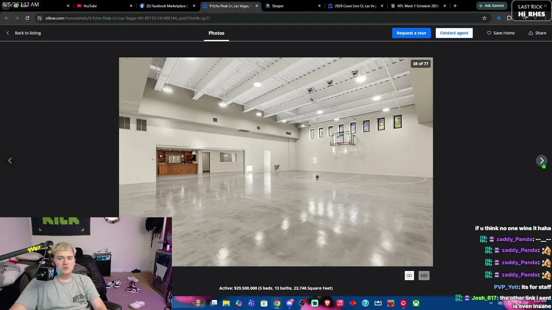Open Task View from the taskbar
This screenshot has width=552, height=310.
(213, 304)
